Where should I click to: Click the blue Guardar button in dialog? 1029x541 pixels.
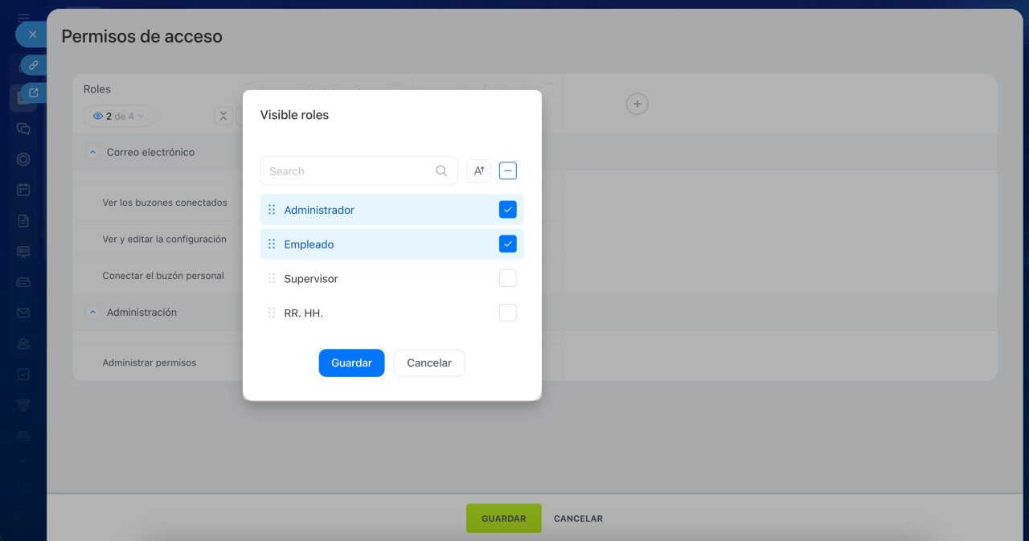pyautogui.click(x=351, y=363)
